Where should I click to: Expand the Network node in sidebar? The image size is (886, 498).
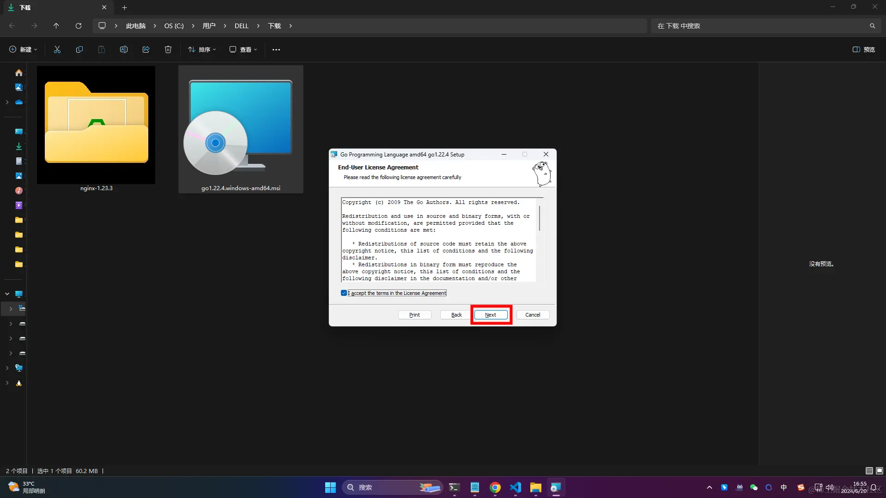tap(7, 368)
